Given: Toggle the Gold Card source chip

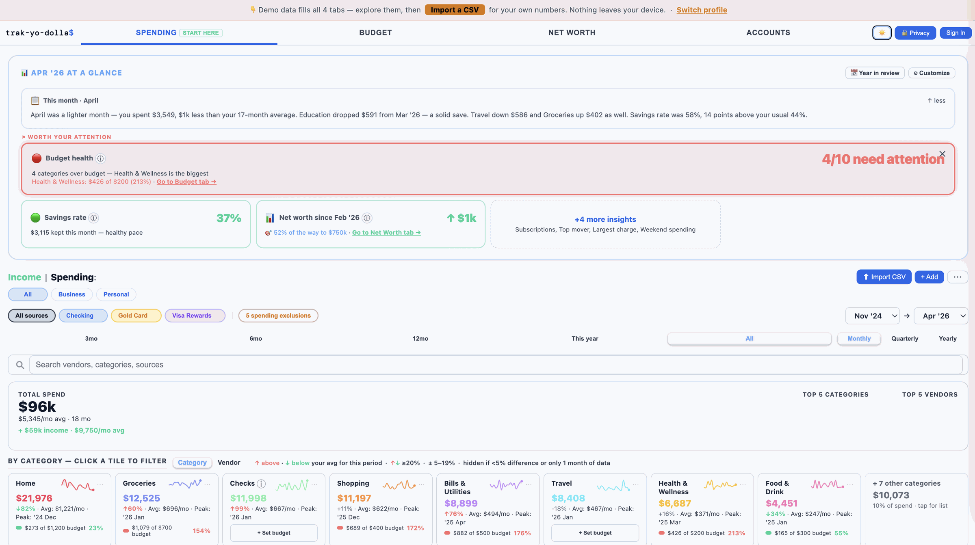Looking at the screenshot, I should [136, 316].
